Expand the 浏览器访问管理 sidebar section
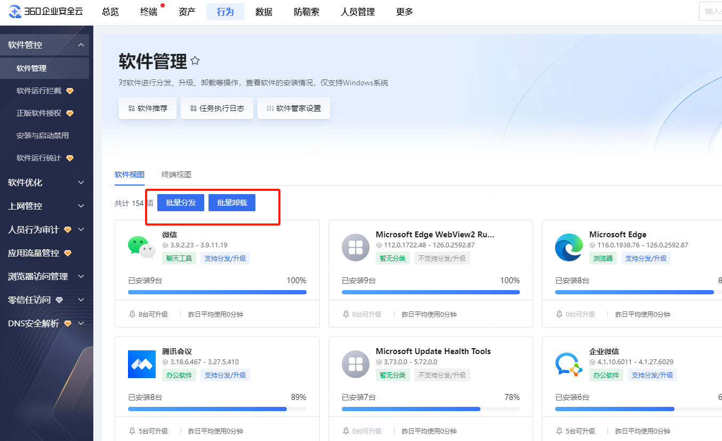This screenshot has width=722, height=441. 81,277
